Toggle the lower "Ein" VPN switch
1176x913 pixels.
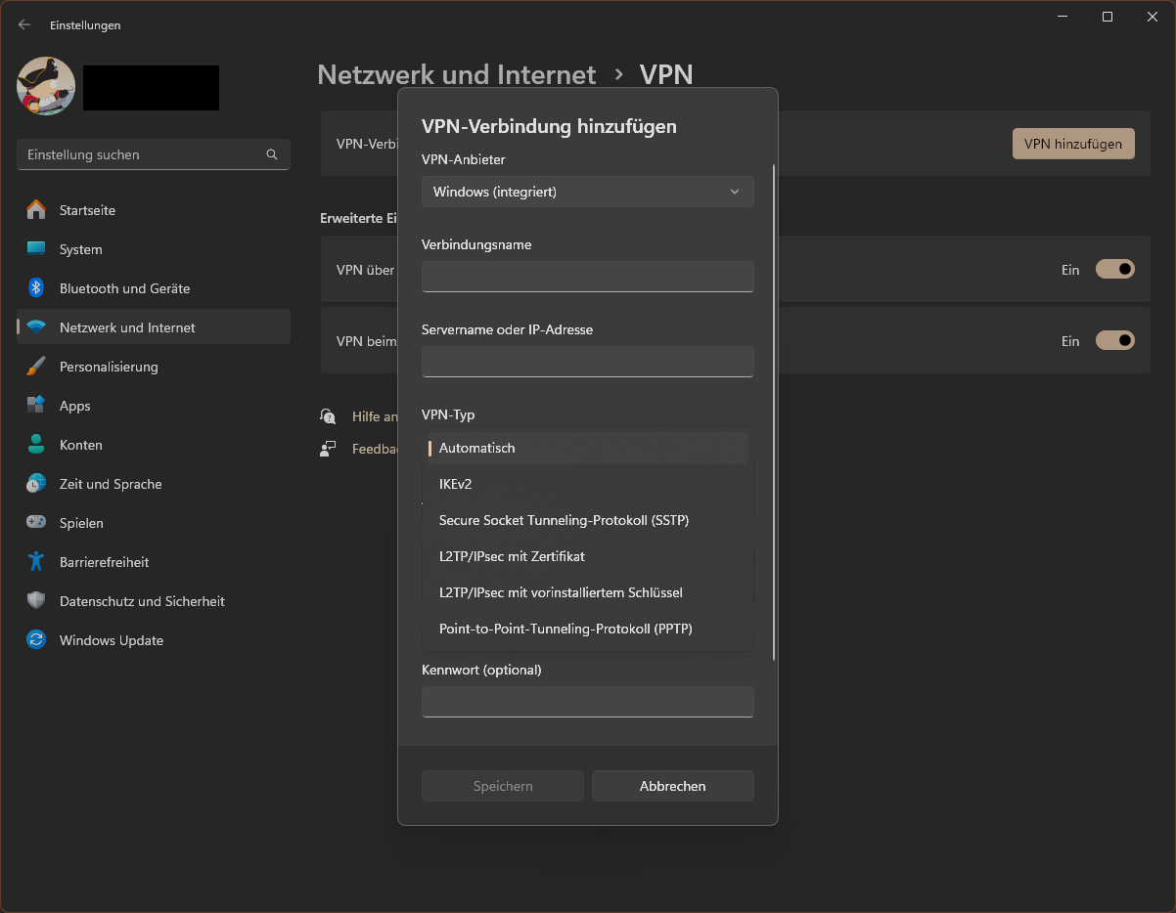point(1114,340)
